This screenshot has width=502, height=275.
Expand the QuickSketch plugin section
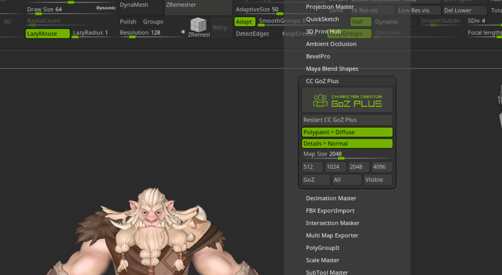pos(322,19)
